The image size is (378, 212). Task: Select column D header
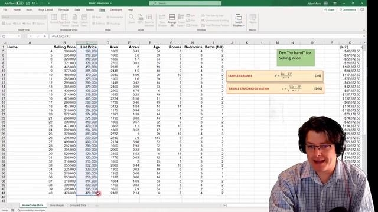(x=107, y=43)
